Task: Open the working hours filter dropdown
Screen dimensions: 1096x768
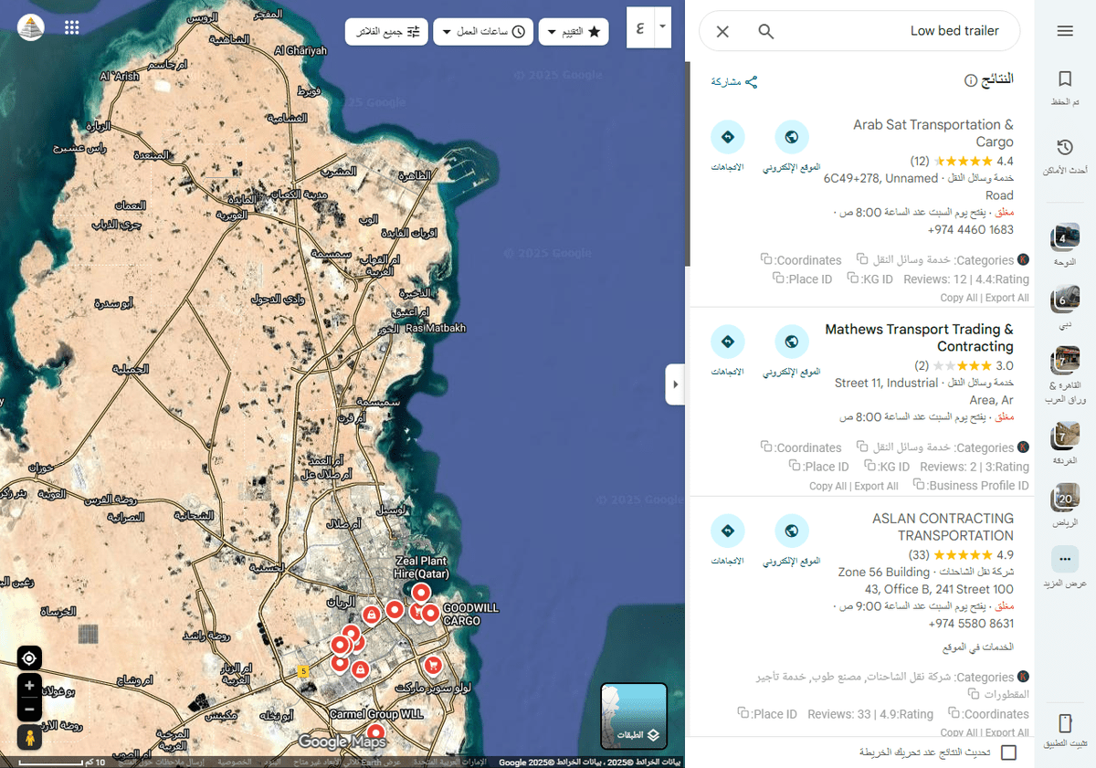Action: (483, 32)
